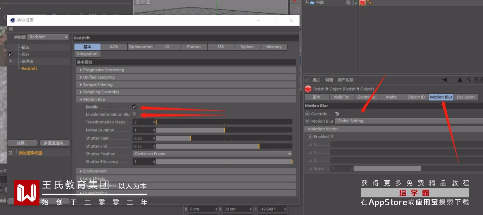
Task: Click the Frame Duration slider
Action: pyautogui.click(x=224, y=130)
